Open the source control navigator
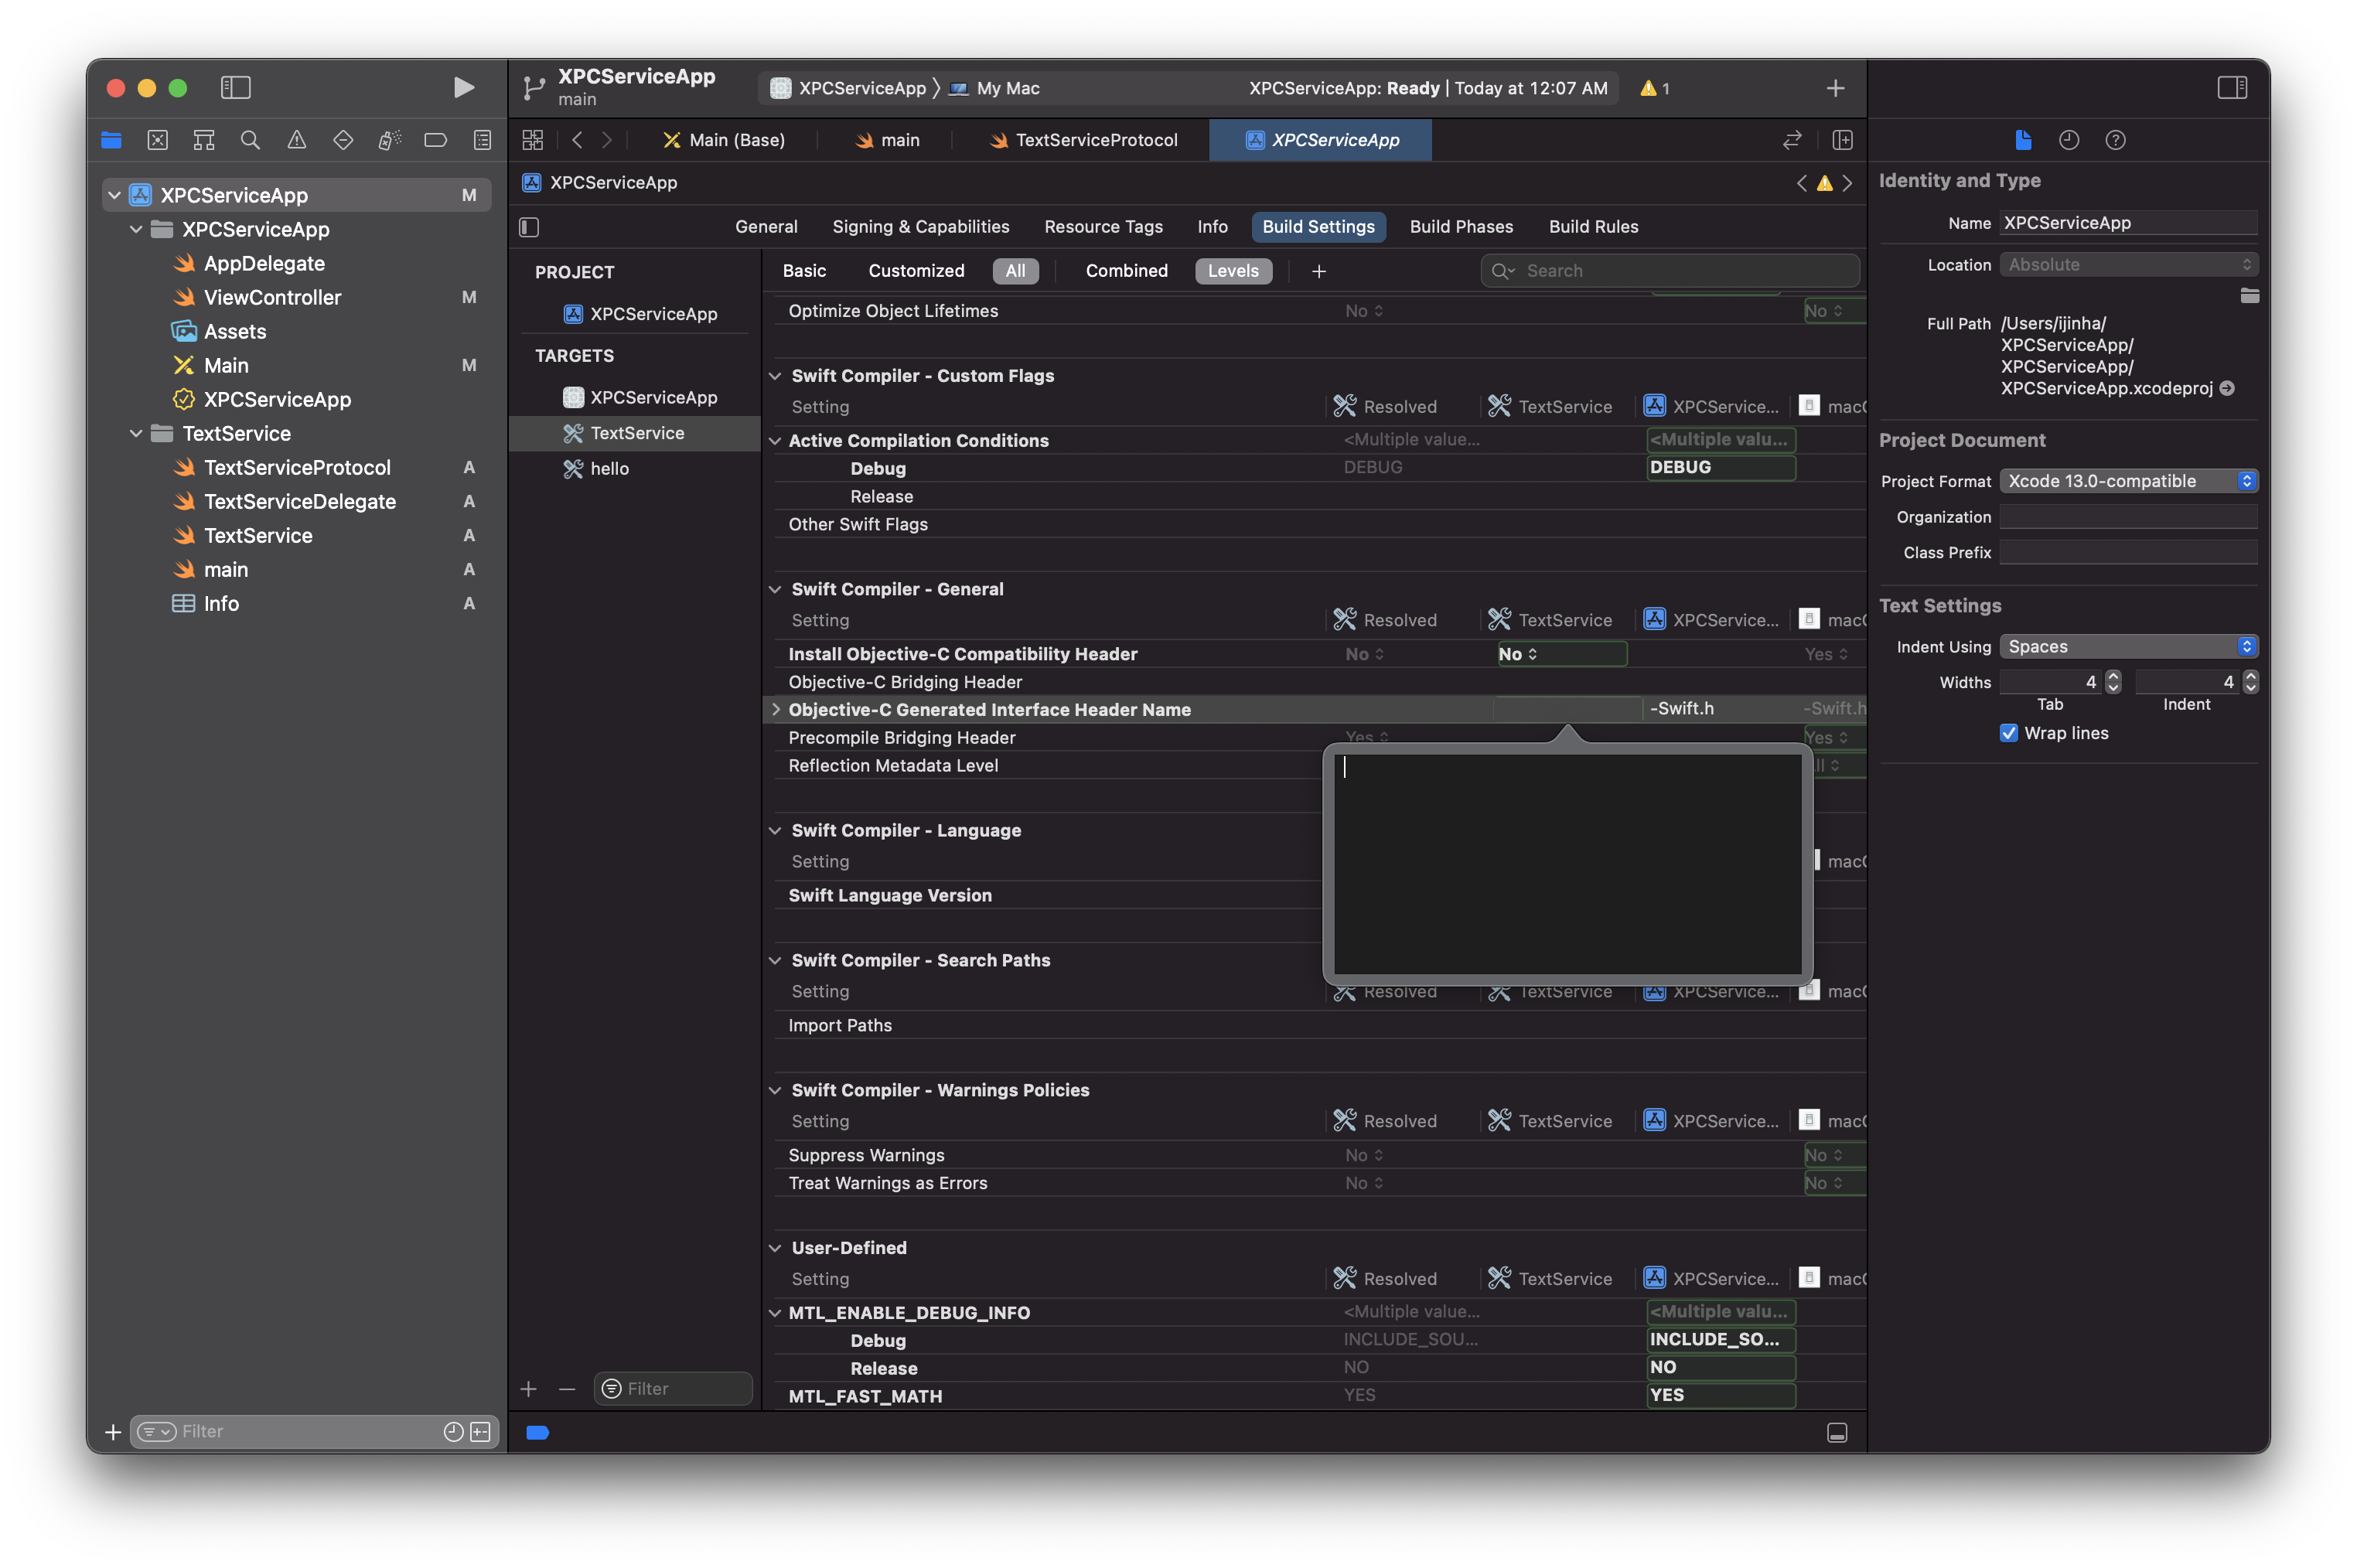 [x=158, y=140]
